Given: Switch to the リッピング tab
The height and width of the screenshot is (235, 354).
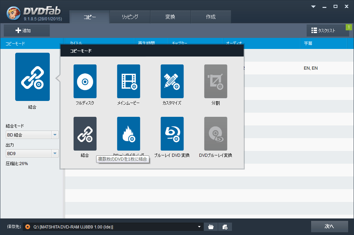Looking at the screenshot, I should 130,17.
